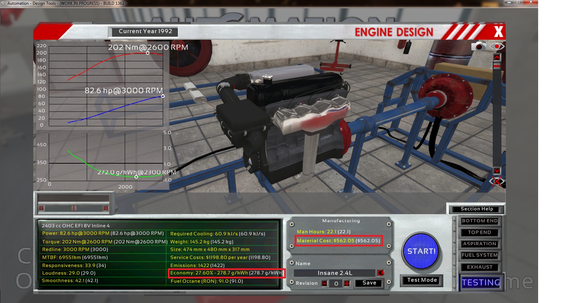The image size is (563, 303).
Task: Click the Redline 3000 RPM stat
Action: click(75, 249)
